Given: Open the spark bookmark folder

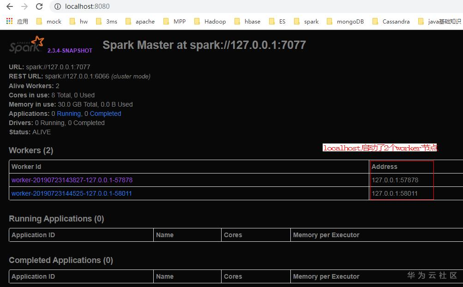Looking at the screenshot, I should point(306,21).
